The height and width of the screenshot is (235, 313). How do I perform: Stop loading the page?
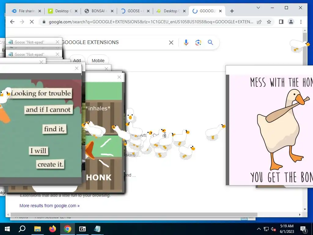coord(32,22)
